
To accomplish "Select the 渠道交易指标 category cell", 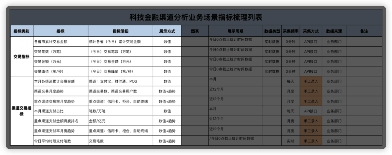I will pyautogui.click(x=22, y=111).
